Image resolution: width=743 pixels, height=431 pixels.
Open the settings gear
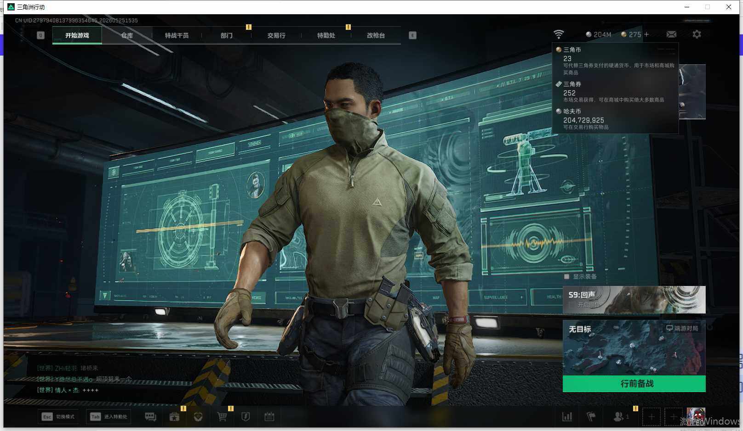(697, 34)
